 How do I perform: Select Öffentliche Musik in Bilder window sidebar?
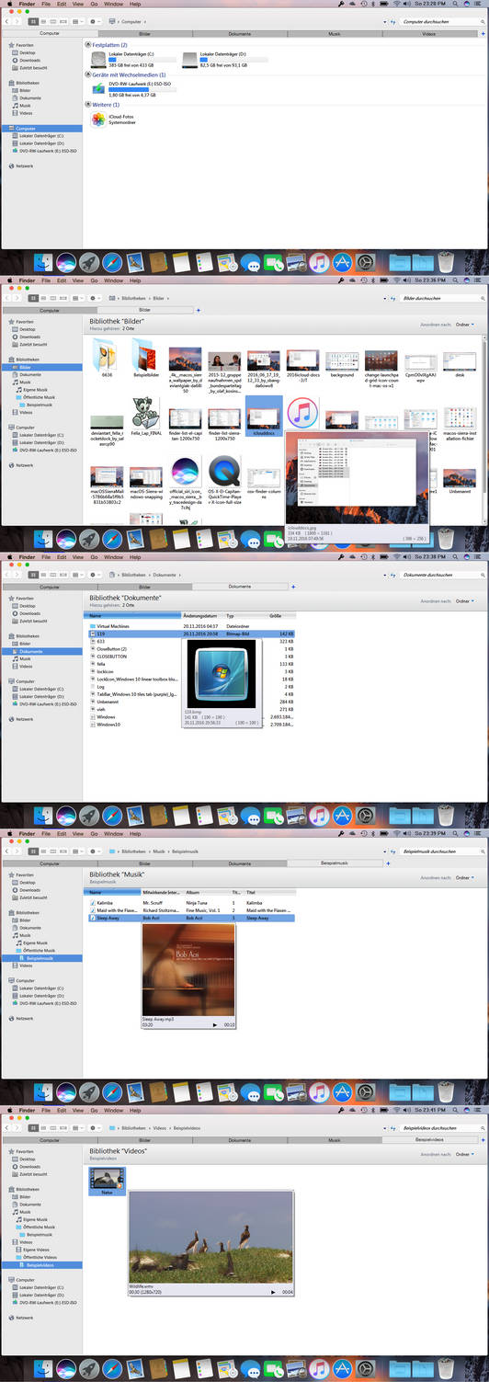point(39,396)
